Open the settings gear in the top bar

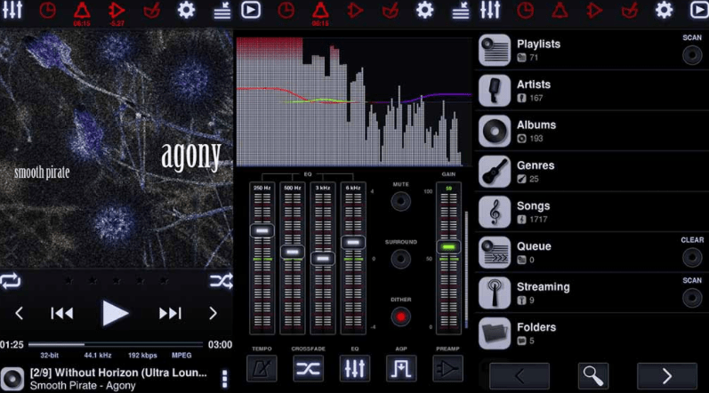[186, 10]
